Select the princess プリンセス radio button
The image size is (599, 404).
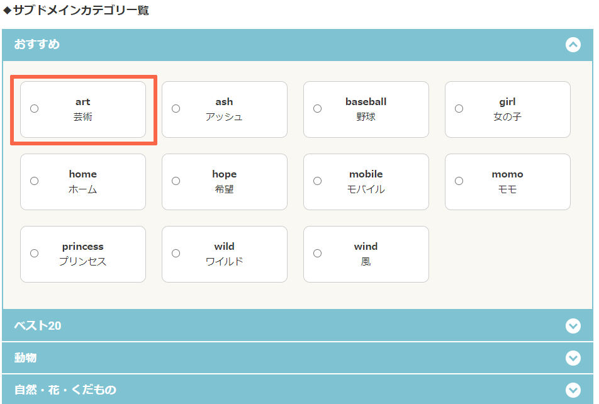tap(35, 254)
